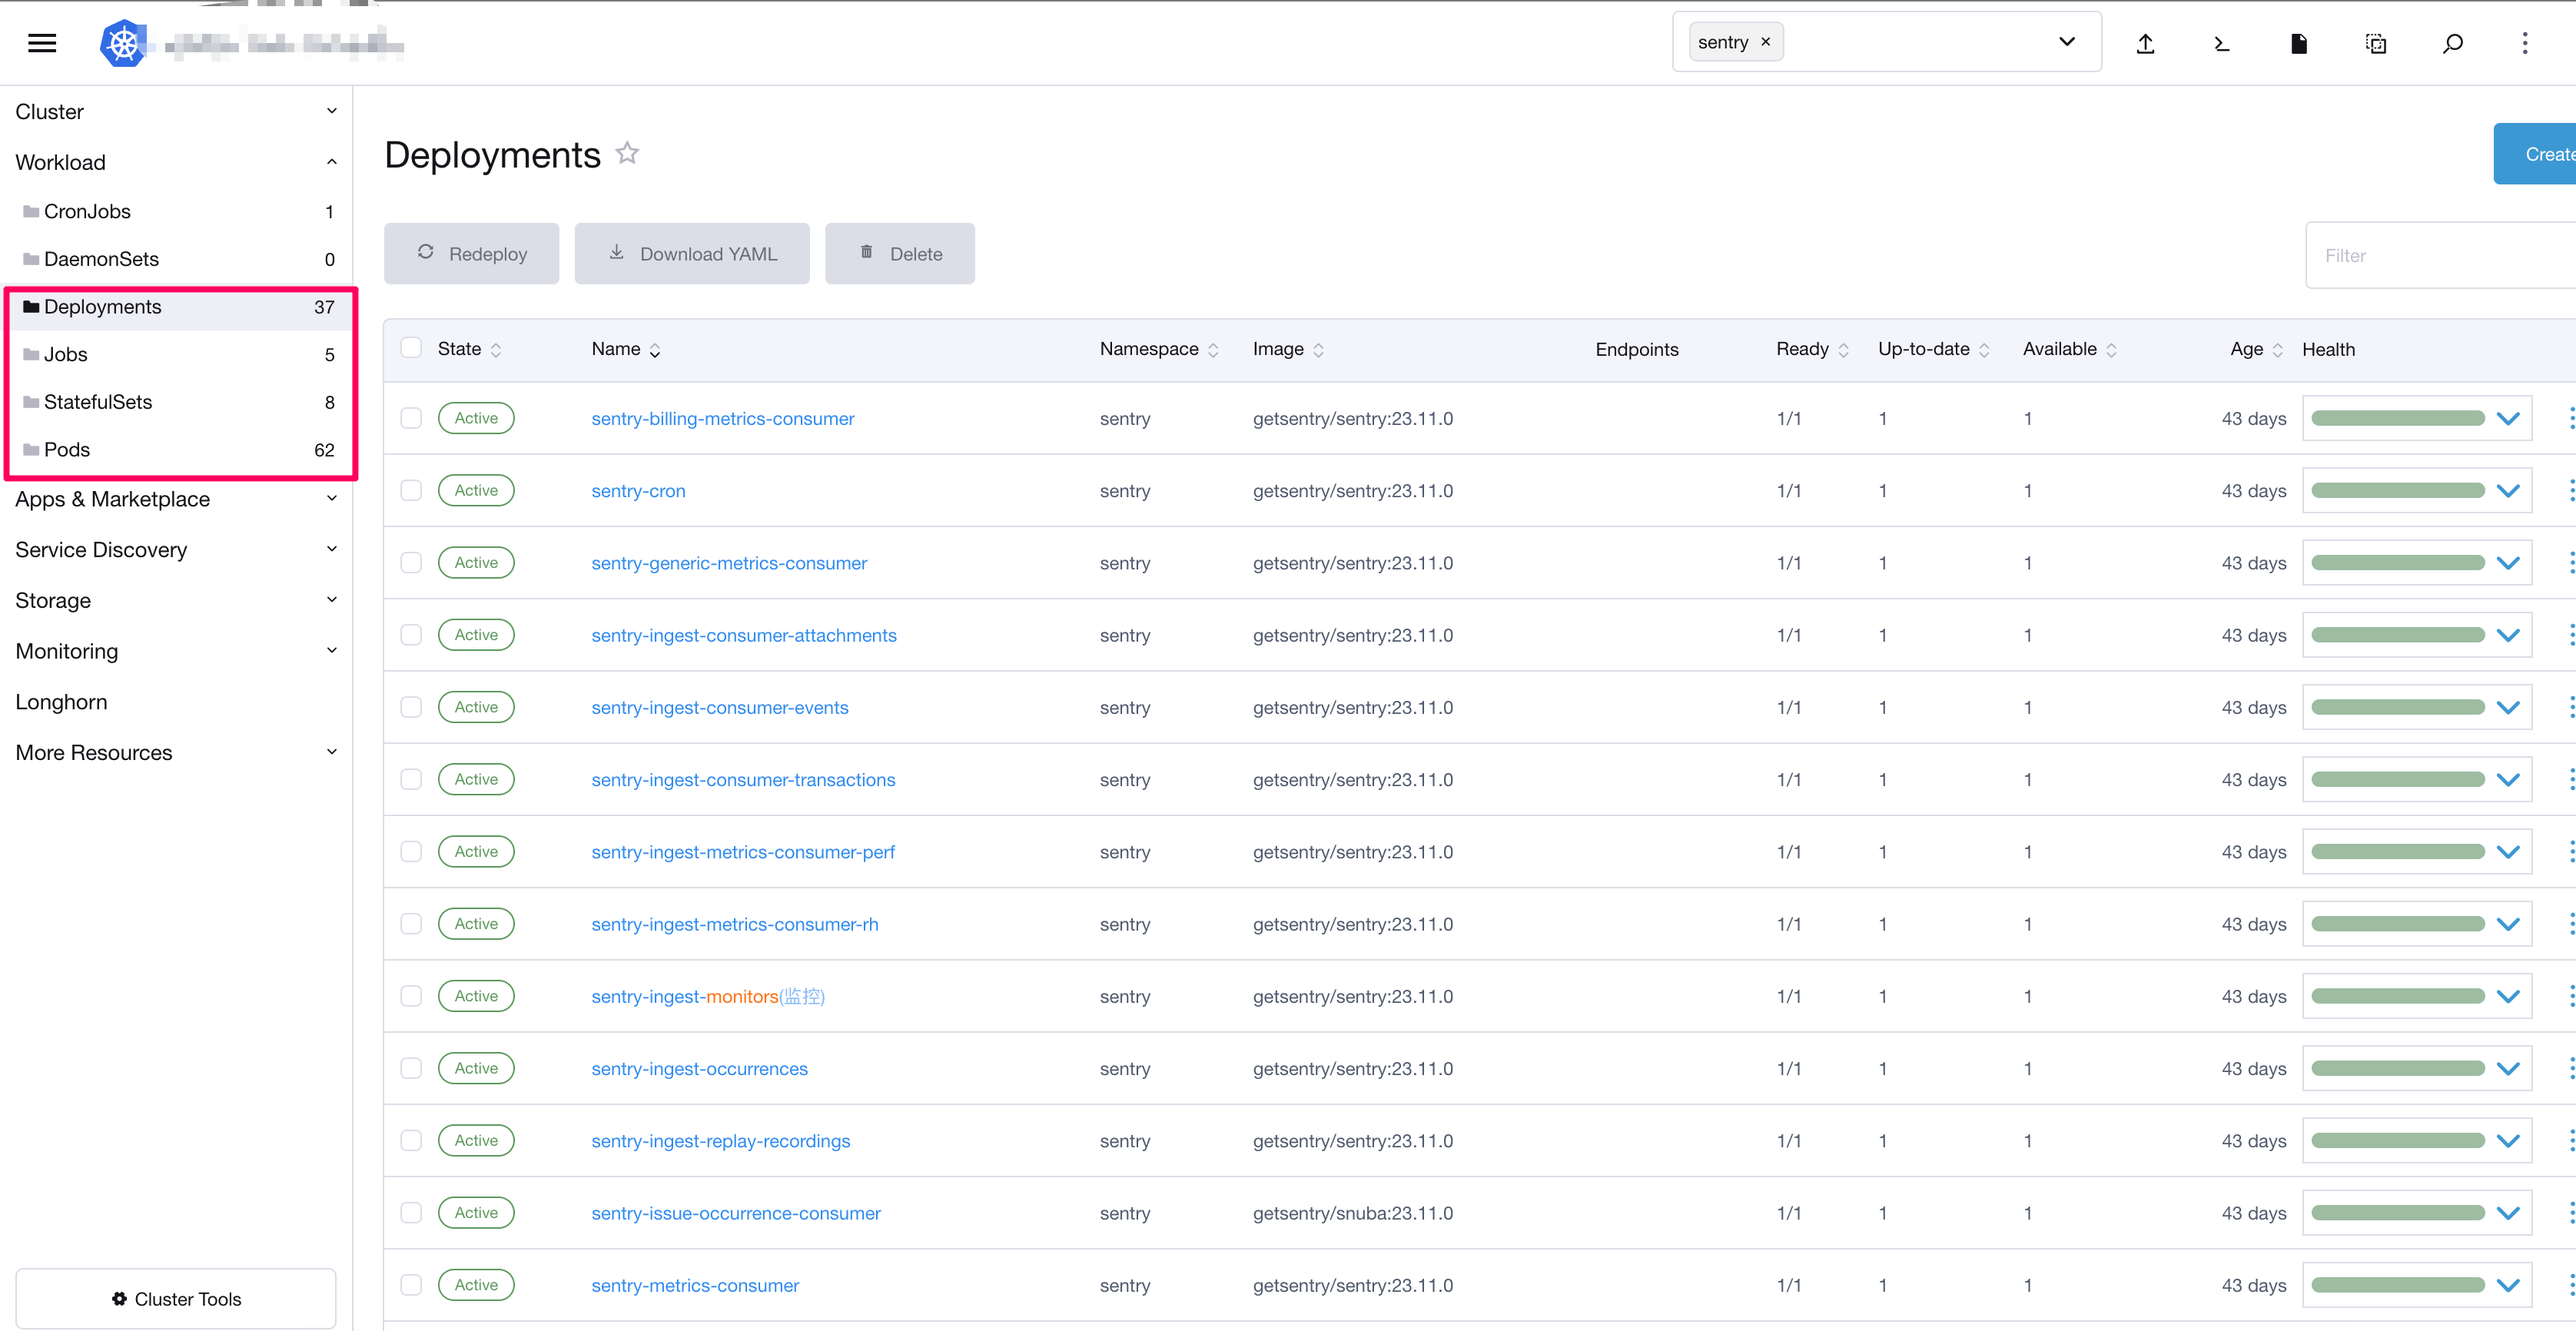Click the health bar of sentry-ingest-consumer-events
This screenshot has height=1331, width=2576.
2397,707
